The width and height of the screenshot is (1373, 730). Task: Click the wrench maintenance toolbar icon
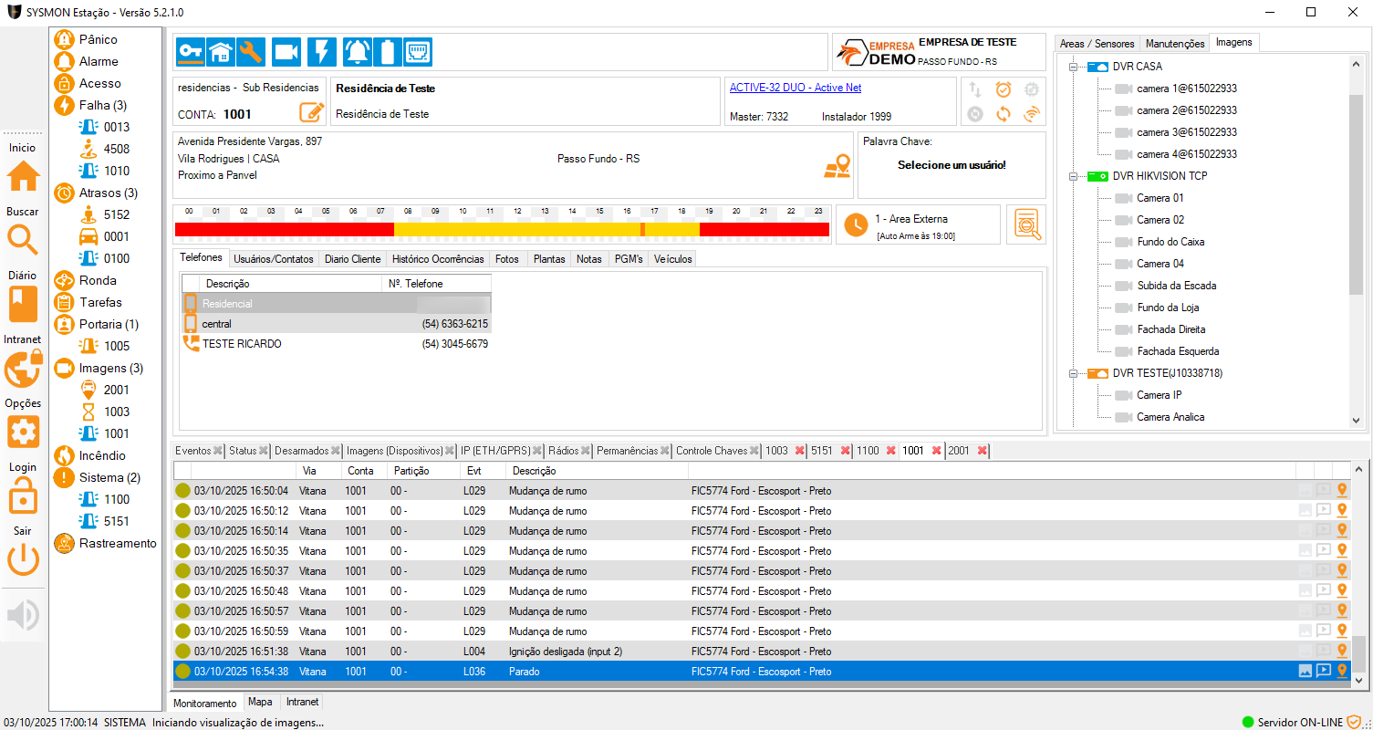click(x=251, y=52)
